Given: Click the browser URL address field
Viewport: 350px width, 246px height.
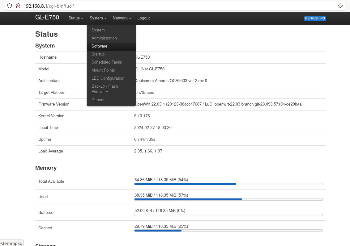Looking at the screenshot, I should coord(179,6).
